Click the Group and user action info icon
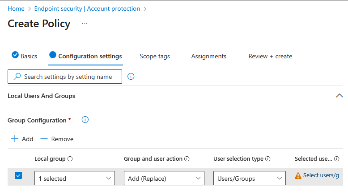 pos(187,159)
